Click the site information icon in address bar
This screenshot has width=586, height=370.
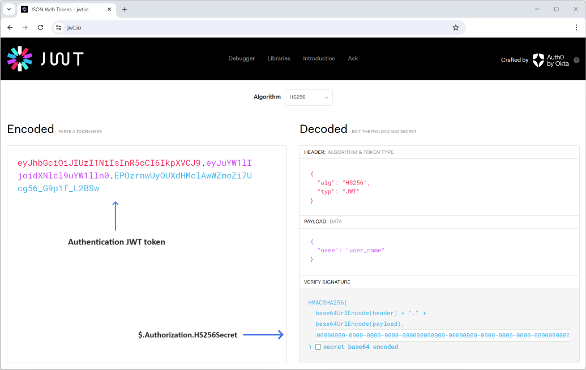point(58,27)
